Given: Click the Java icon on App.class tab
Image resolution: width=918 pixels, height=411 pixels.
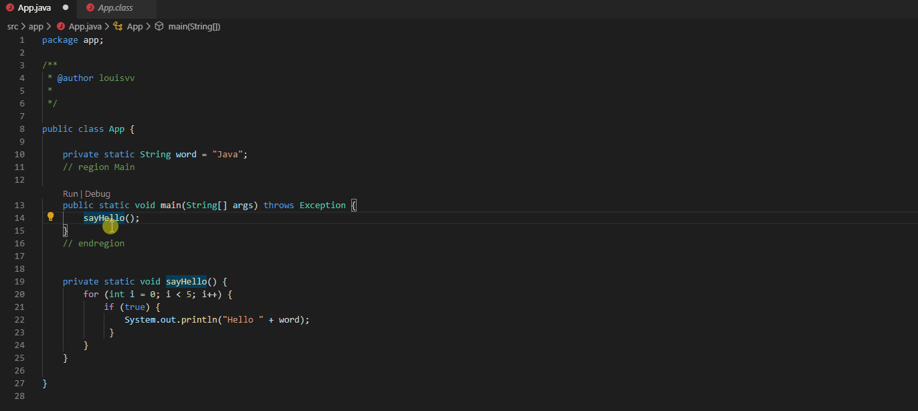Looking at the screenshot, I should pos(89,8).
